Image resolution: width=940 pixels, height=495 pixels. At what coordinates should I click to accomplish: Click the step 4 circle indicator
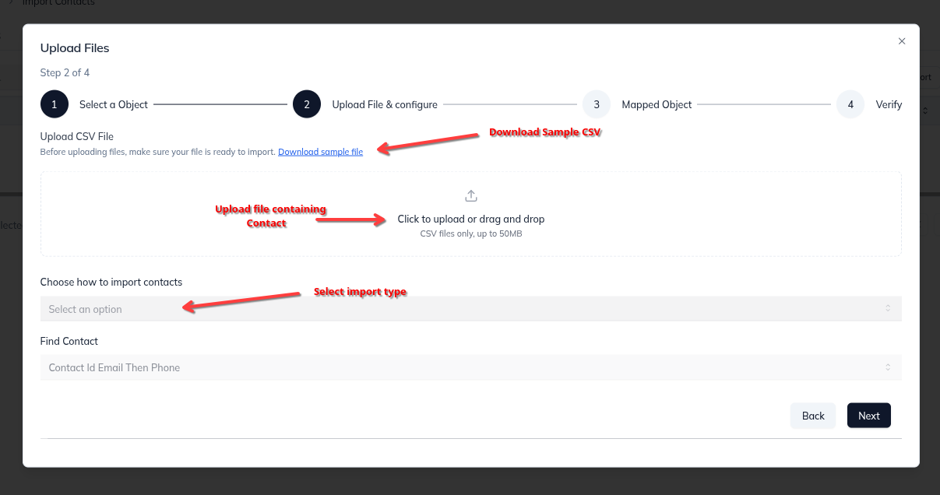click(850, 104)
